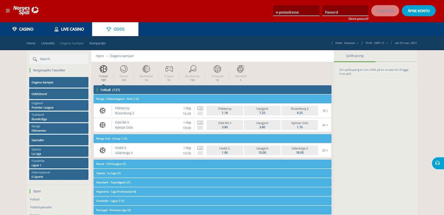Viewport: 444px width, 215px height.
Task: Select the Volleyball sport icon
Action: click(x=217, y=69)
